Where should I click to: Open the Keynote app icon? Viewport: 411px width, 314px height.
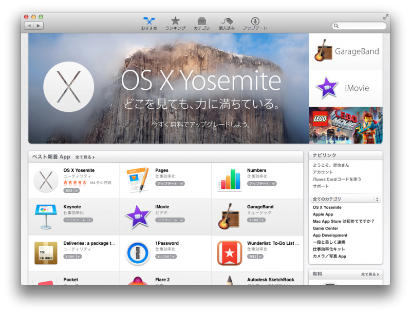(46, 217)
